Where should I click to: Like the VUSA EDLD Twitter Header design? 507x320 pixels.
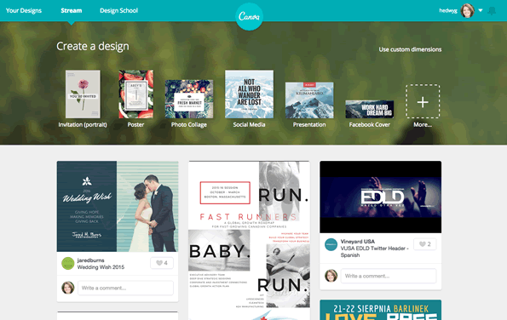[x=425, y=244]
